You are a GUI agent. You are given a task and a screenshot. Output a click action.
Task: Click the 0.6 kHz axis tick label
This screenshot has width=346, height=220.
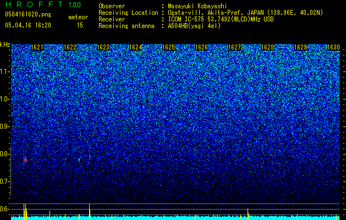pyautogui.click(x=4, y=209)
